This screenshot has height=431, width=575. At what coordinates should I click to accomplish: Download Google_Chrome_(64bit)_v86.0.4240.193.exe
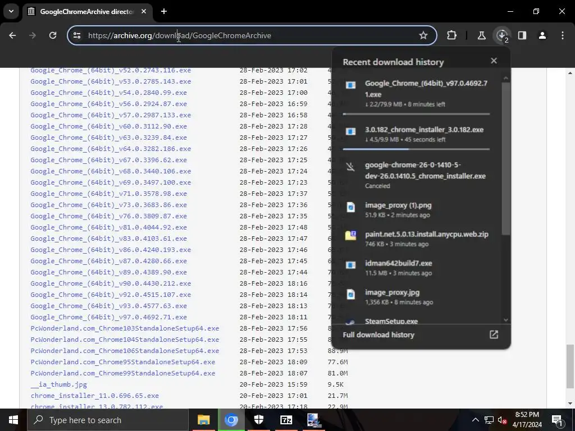[111, 250]
